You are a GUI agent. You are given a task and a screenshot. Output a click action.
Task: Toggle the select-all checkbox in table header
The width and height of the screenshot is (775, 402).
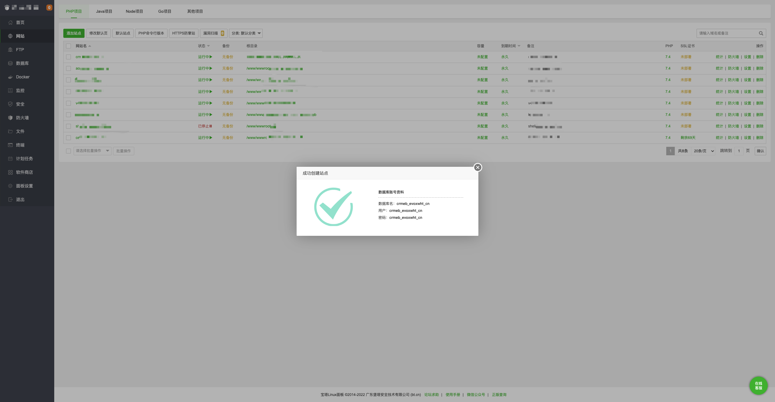(68, 46)
